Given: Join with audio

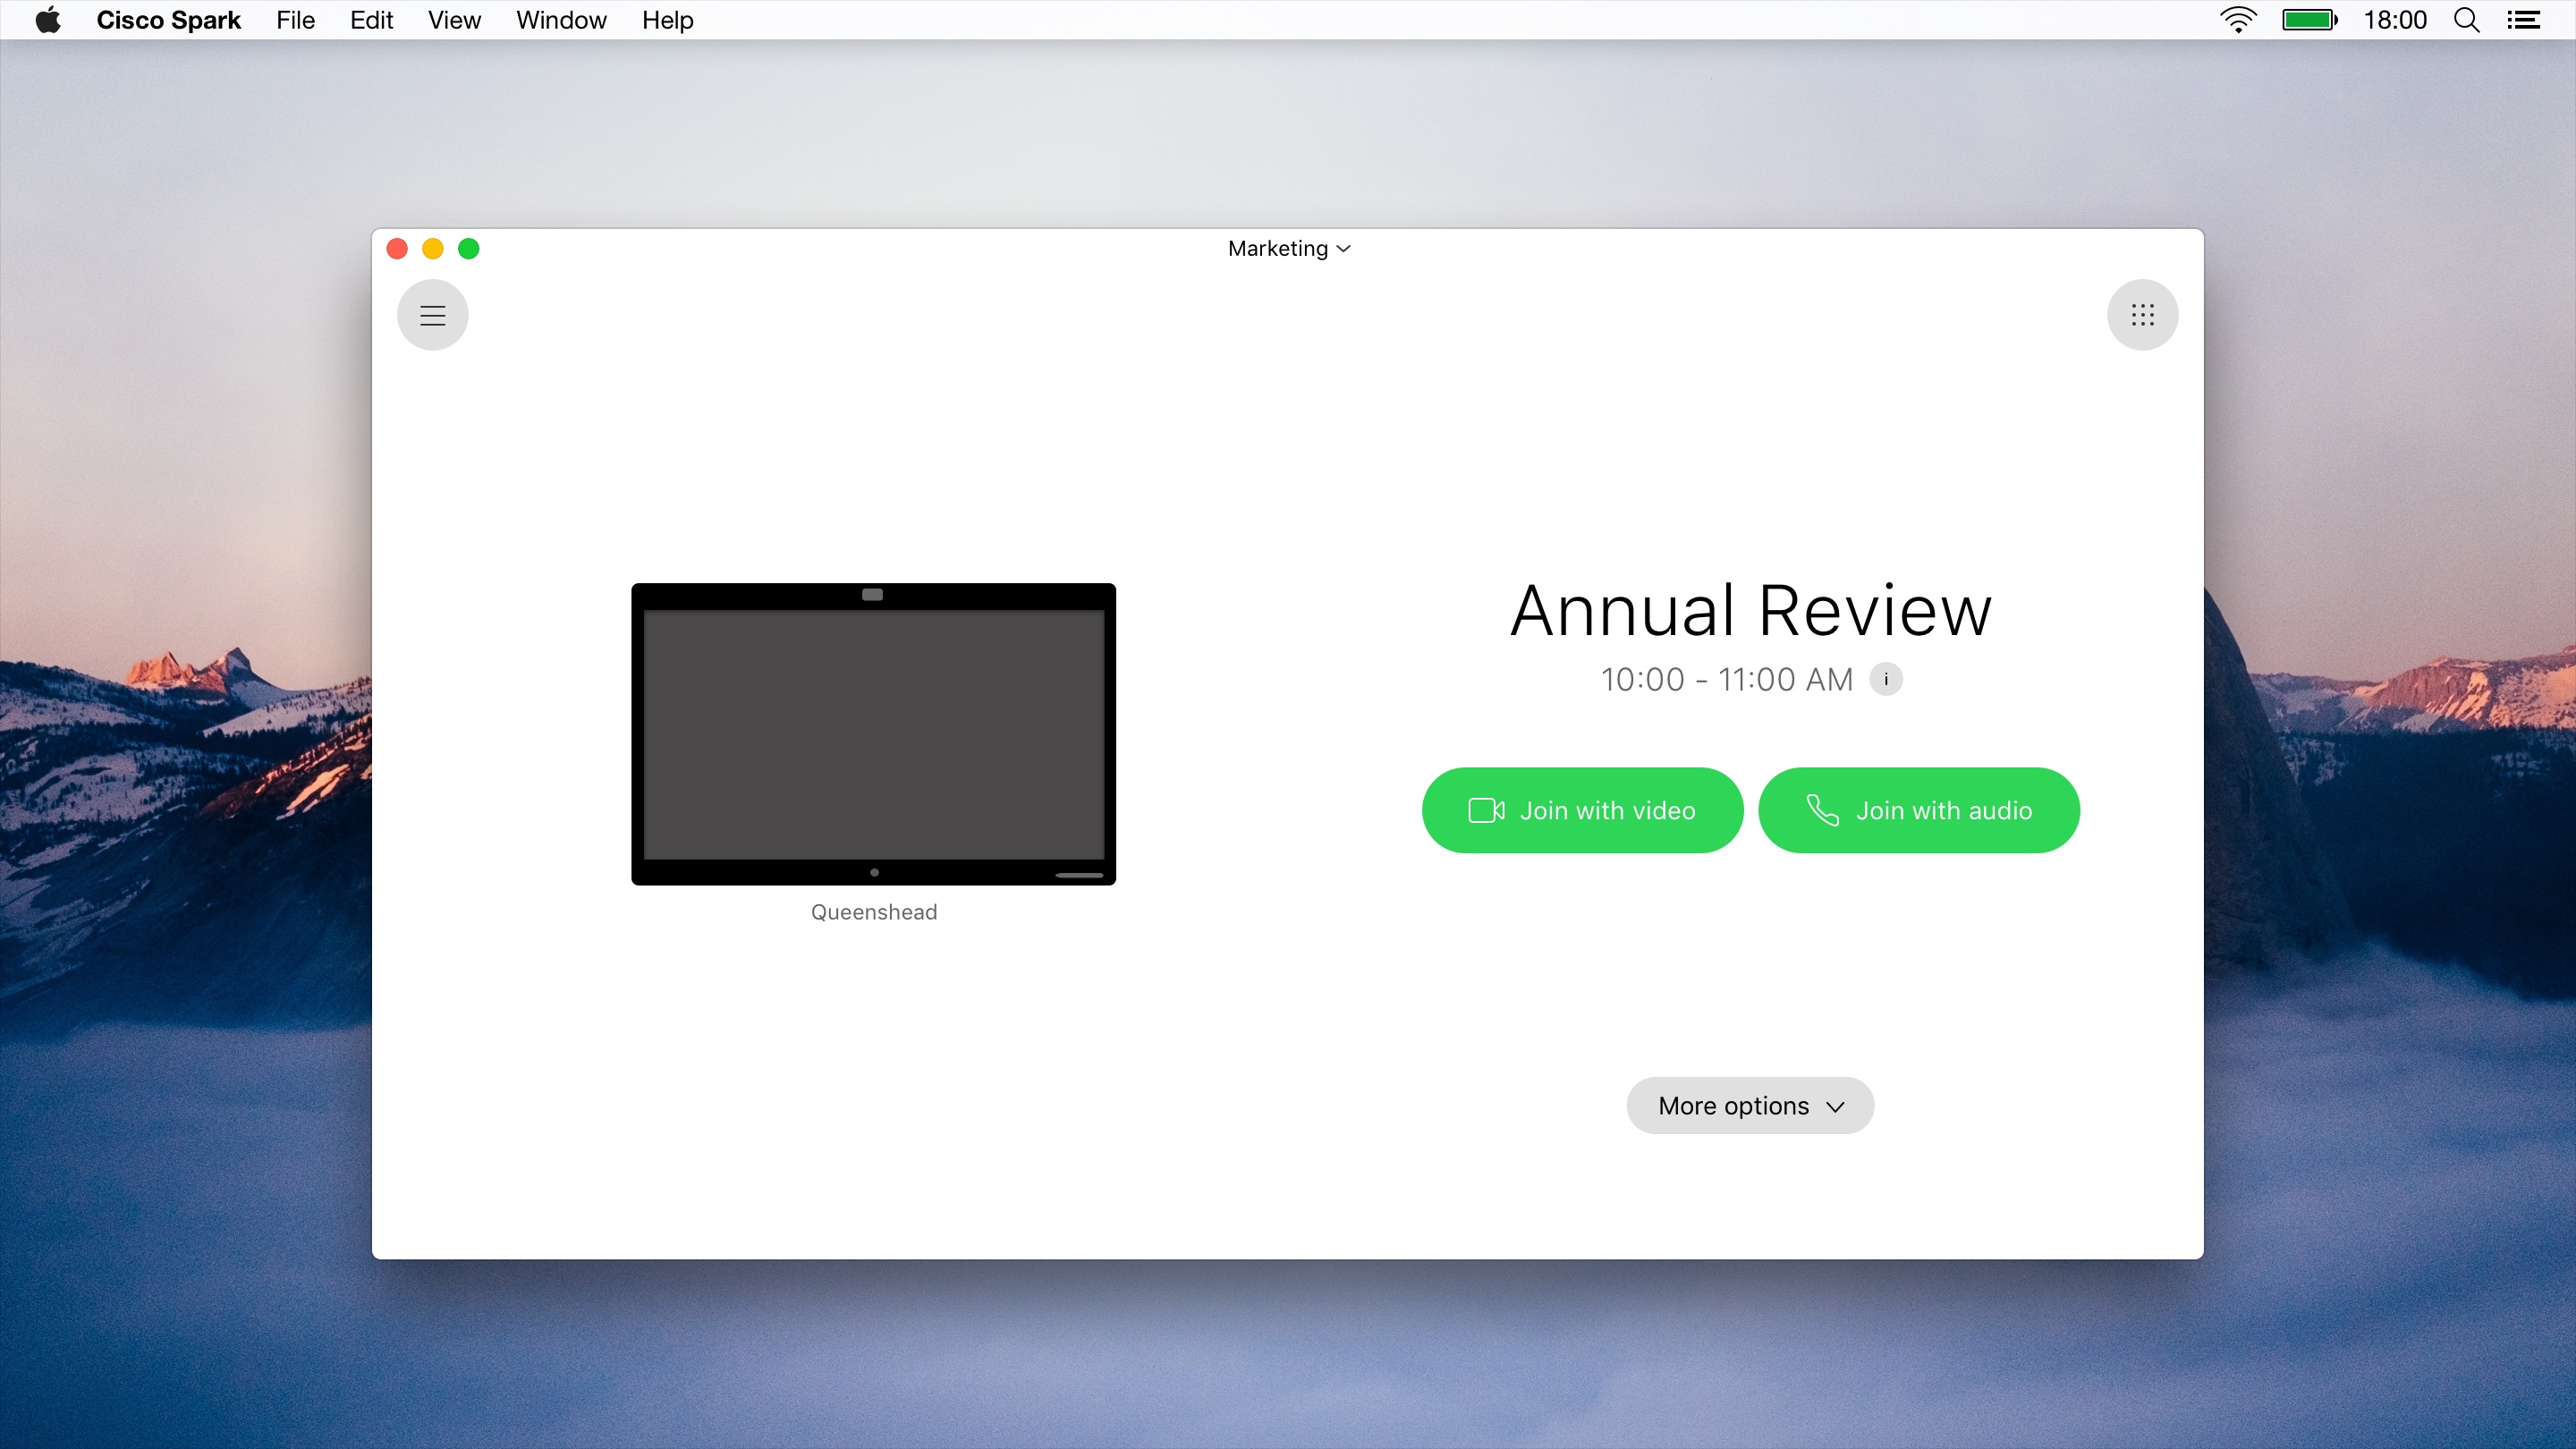Looking at the screenshot, I should pos(1919,810).
